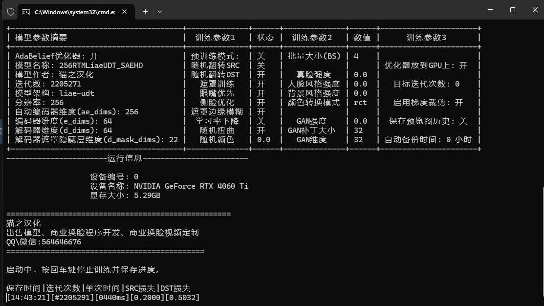Click the empty title bar area beside tabs

pos(318,11)
